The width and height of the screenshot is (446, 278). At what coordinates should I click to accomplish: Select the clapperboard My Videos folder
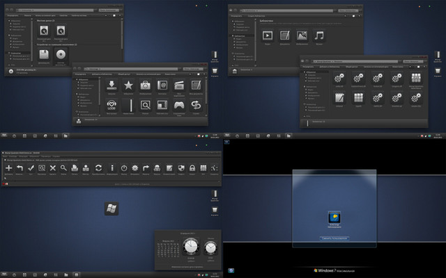point(179,85)
